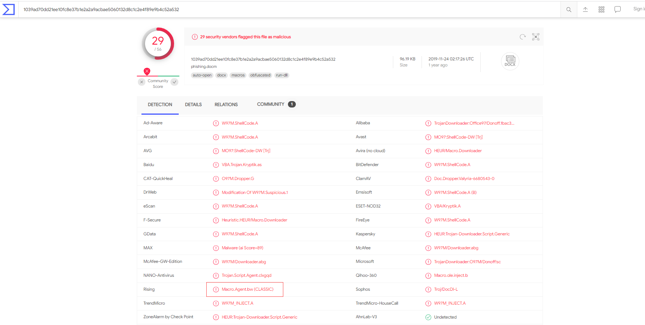Click the FireEye detection alert icon

click(428, 220)
